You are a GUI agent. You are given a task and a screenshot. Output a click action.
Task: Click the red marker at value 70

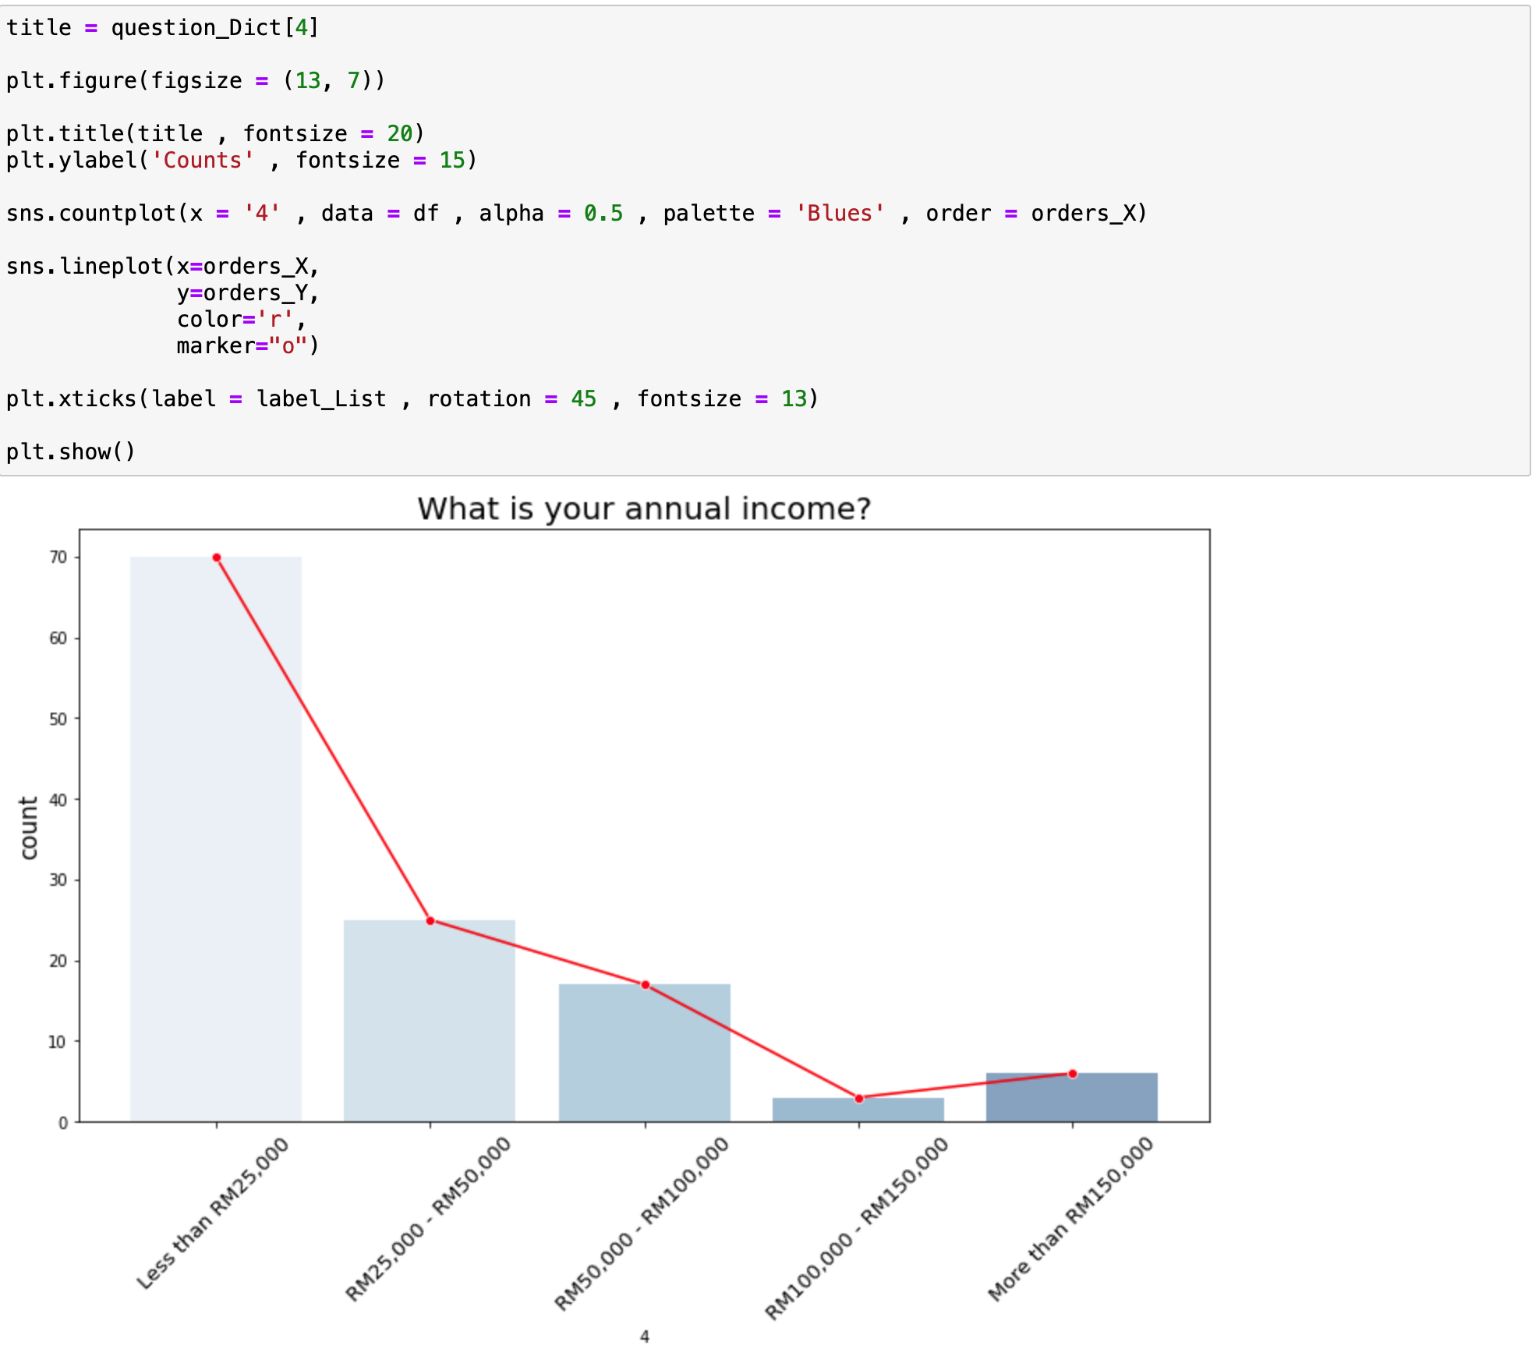coord(217,558)
